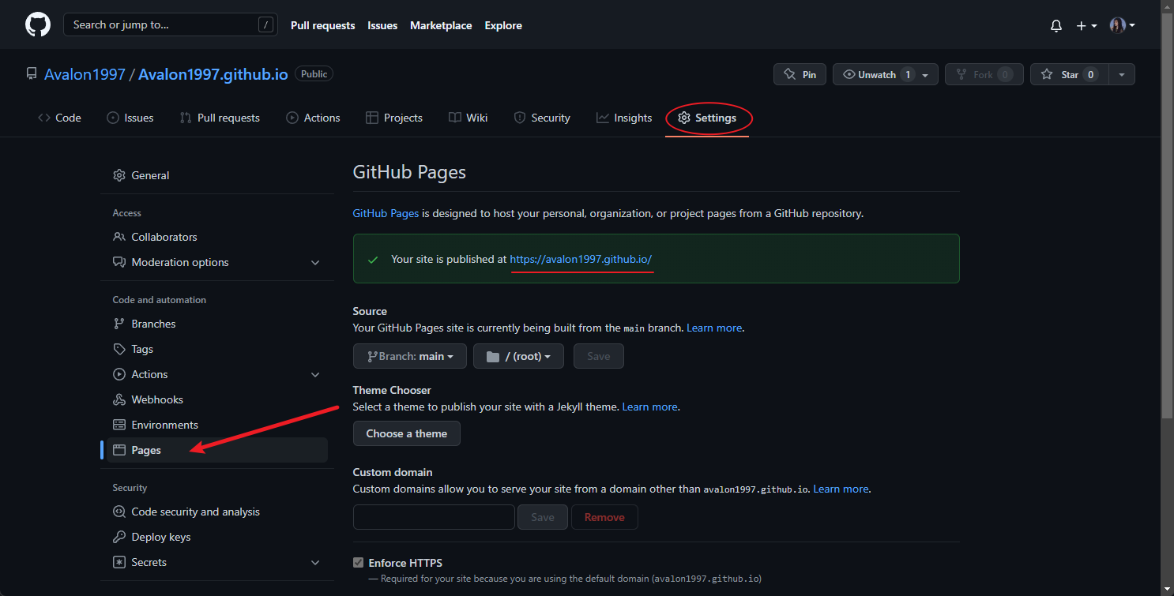Click Learn more about Jekyll themes

(x=650, y=407)
